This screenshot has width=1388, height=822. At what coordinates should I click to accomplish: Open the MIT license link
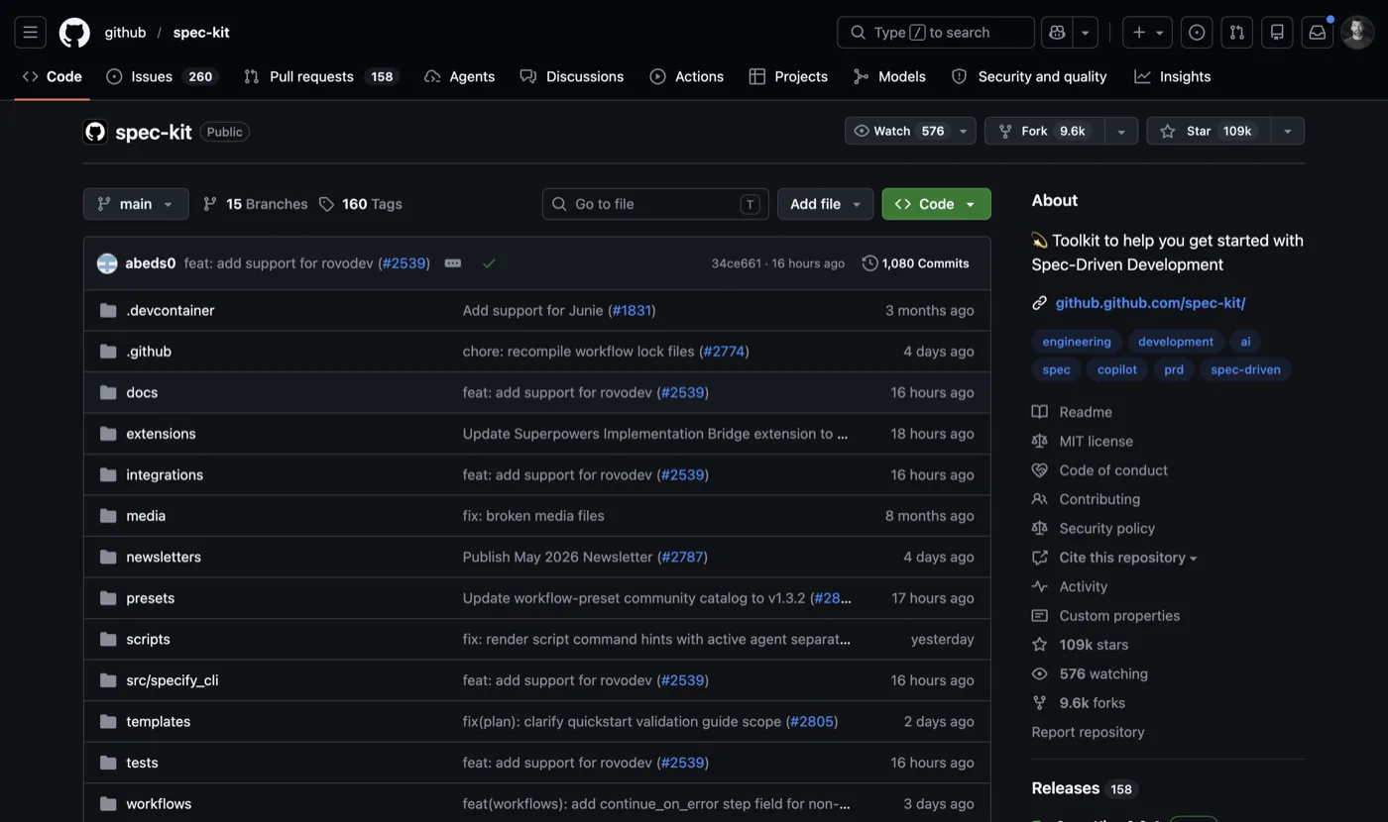[x=1096, y=442]
